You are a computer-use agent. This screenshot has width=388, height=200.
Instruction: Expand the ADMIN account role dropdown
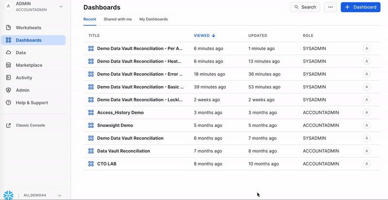(61, 6)
